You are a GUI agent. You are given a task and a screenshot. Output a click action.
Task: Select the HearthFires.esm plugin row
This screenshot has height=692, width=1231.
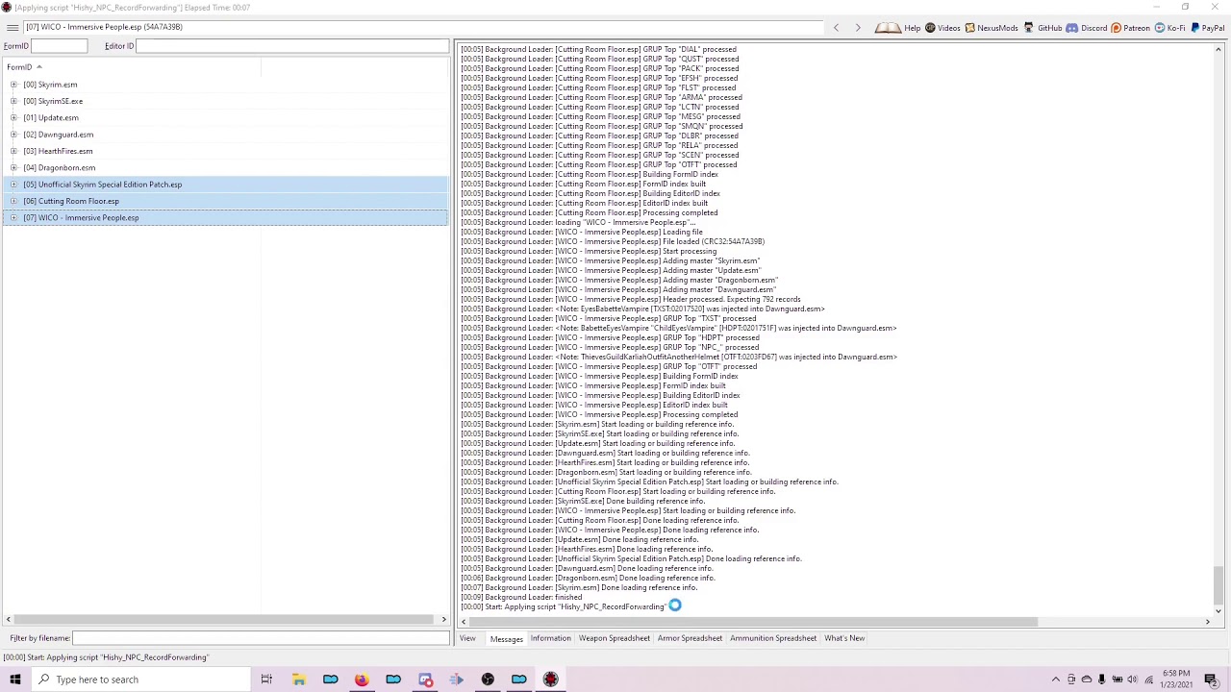click(x=225, y=151)
